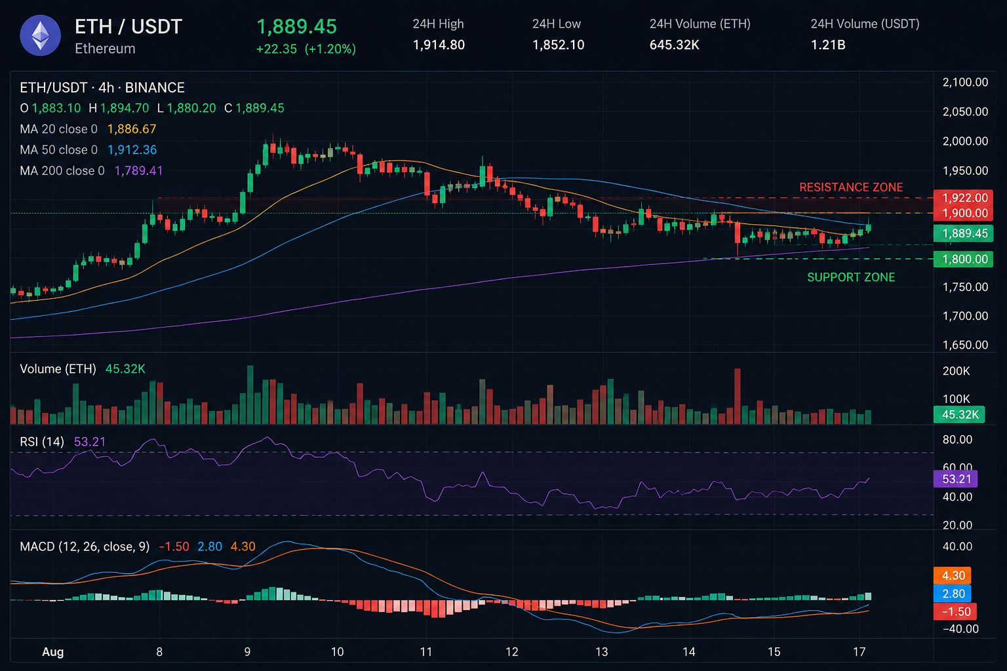
Task: Click the close value C 1,889.45 in OHLC row
Action: (254, 108)
